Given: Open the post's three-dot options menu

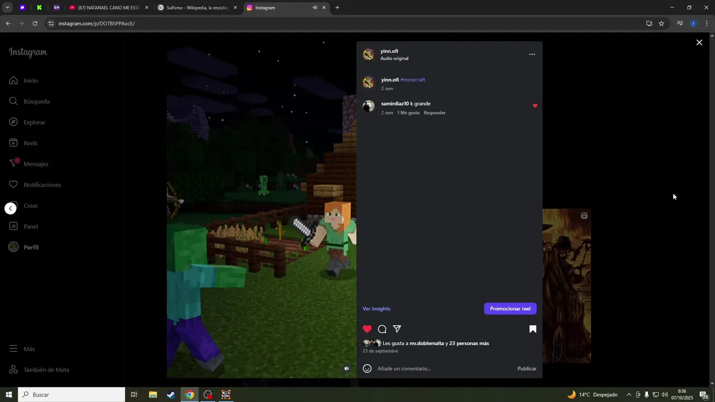Looking at the screenshot, I should (532, 54).
